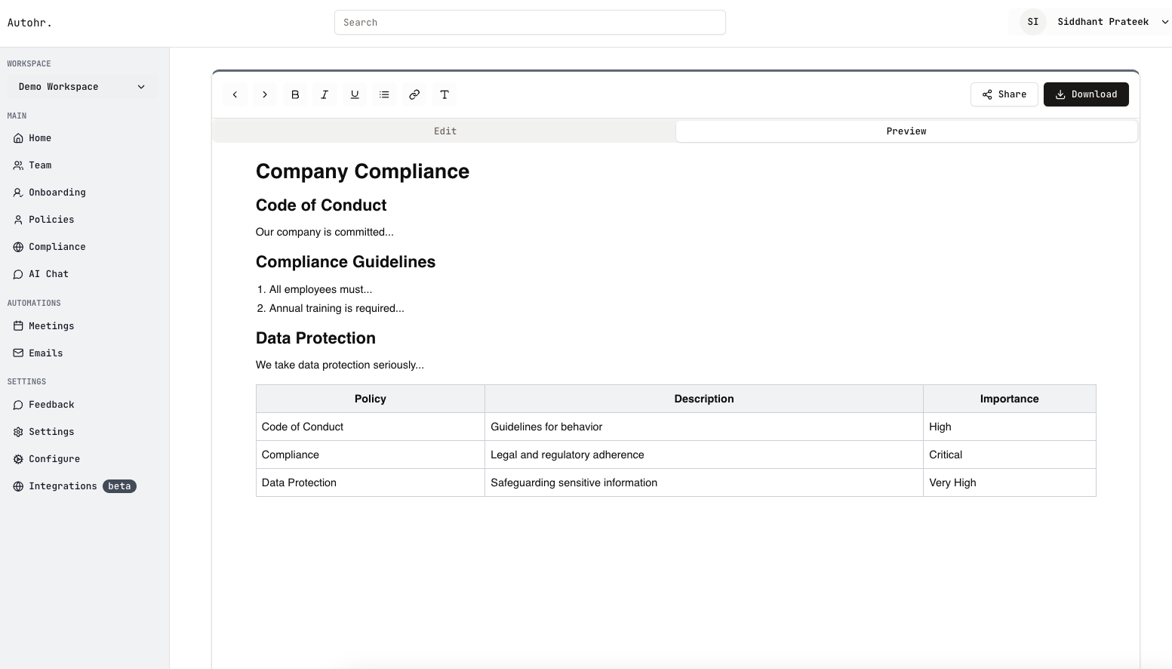
Task: Click the Policies person icon
Action: 18,220
